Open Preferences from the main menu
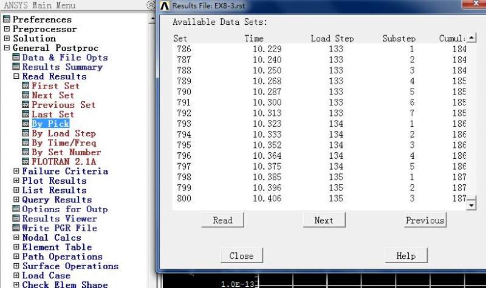Screen dimensions: 486x288 pos(42,19)
